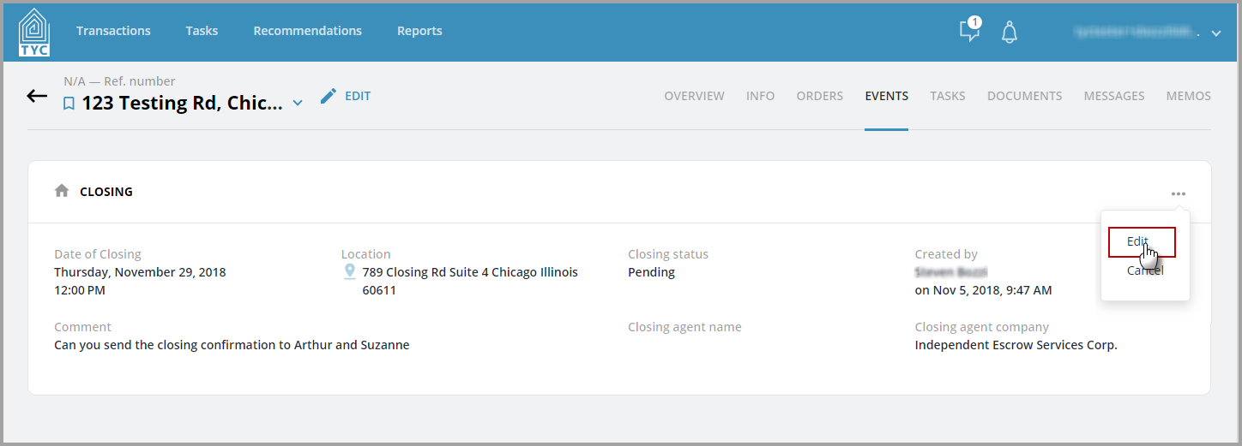Go back using the left arrow
The image size is (1242, 446).
(x=37, y=96)
